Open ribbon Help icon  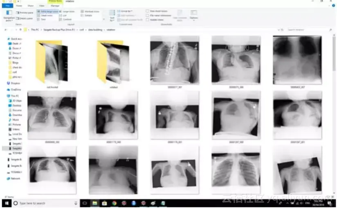[333, 6]
